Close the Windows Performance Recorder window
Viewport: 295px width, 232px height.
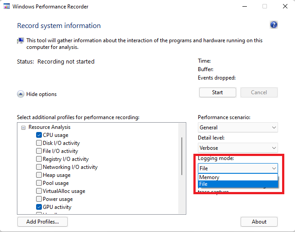(285, 6)
